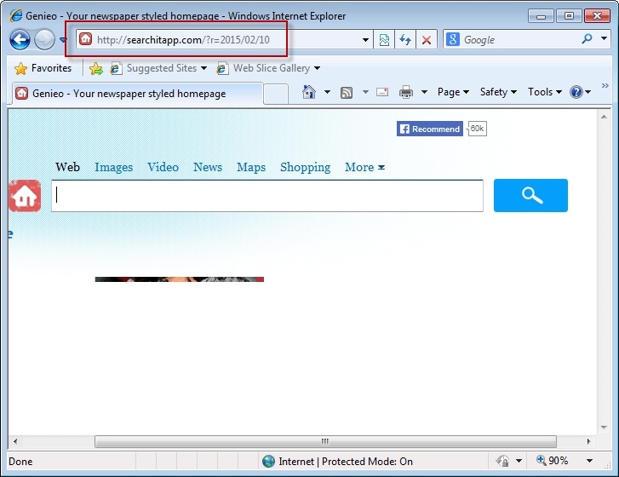
Task: Switch to Images search category
Action: pyautogui.click(x=114, y=168)
